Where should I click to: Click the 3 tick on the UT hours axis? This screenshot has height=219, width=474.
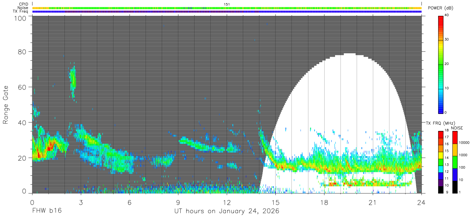(81, 202)
